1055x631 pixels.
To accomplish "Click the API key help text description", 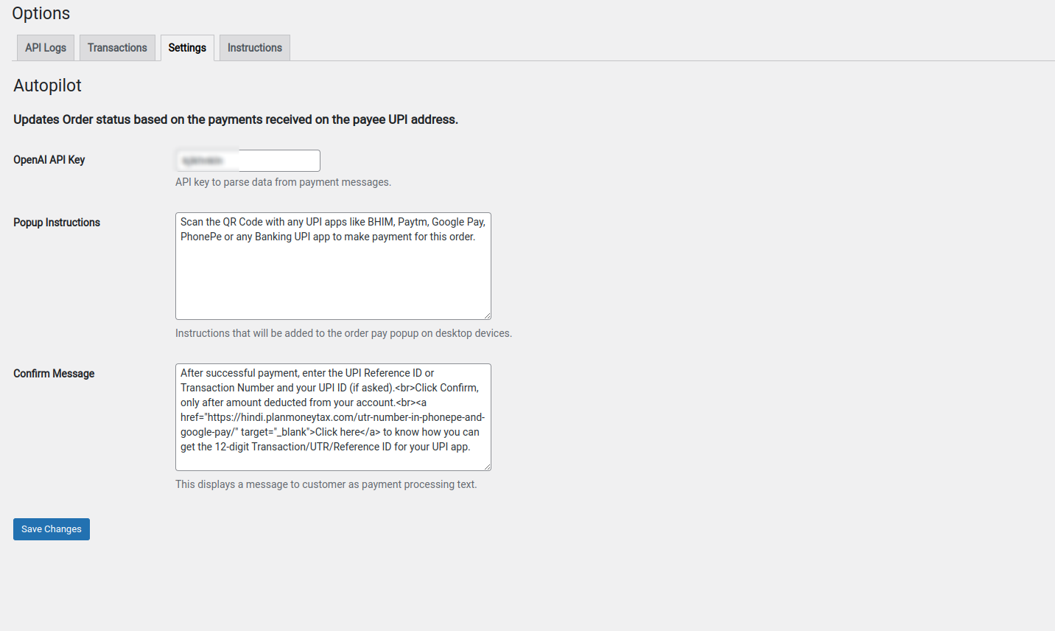I will click(x=283, y=182).
